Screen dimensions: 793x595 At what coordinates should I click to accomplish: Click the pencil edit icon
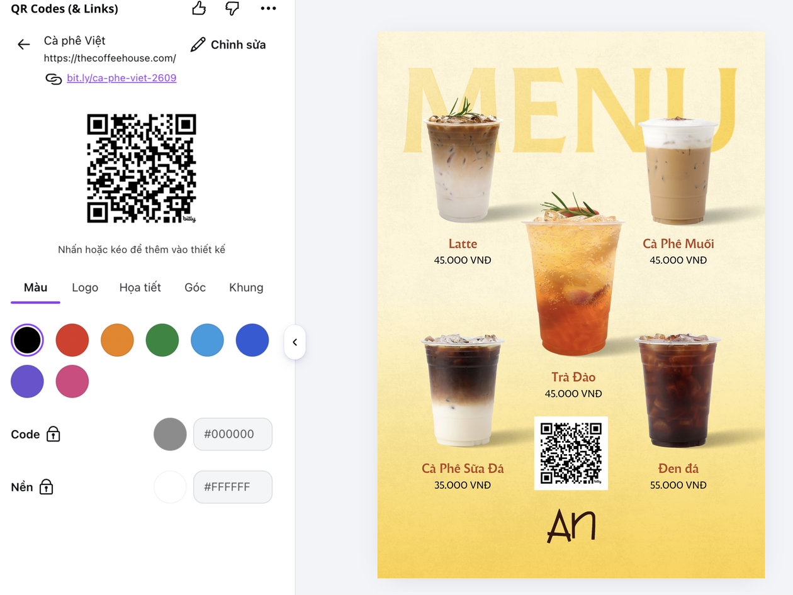(198, 45)
